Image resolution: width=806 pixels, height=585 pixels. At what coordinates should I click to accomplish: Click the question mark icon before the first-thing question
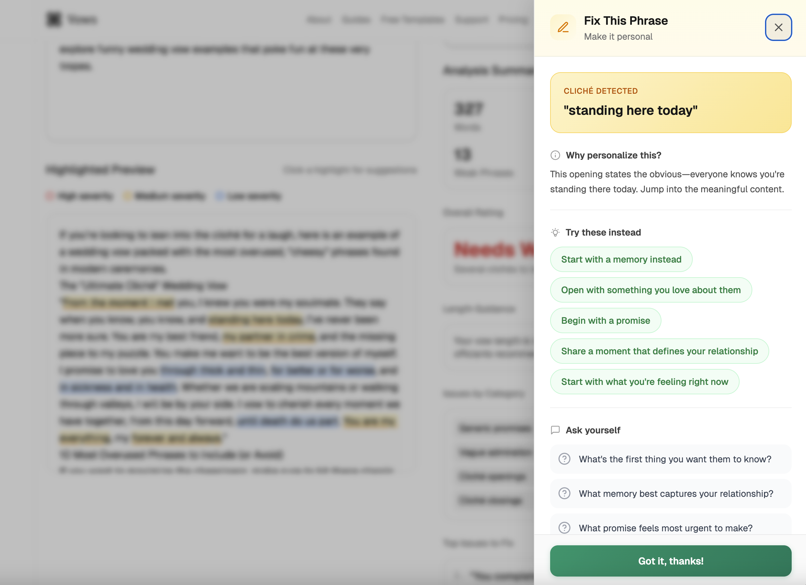[x=564, y=459]
